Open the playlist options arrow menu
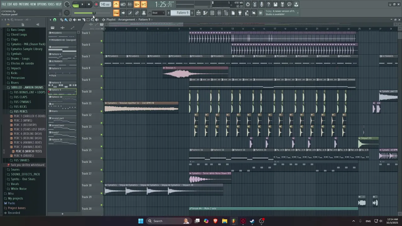This screenshot has width=402, height=226. tap(50, 20)
